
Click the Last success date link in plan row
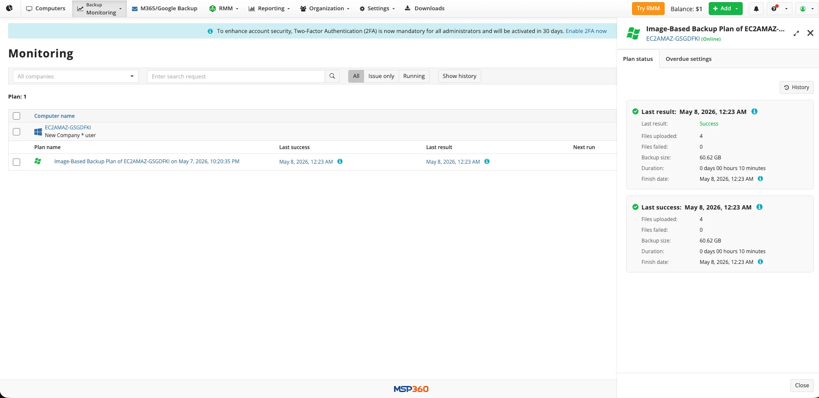point(306,162)
